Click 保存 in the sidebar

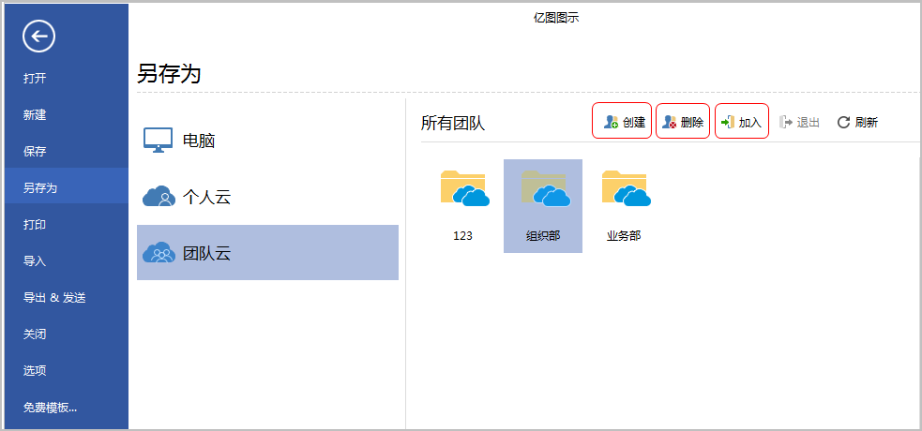tap(35, 152)
